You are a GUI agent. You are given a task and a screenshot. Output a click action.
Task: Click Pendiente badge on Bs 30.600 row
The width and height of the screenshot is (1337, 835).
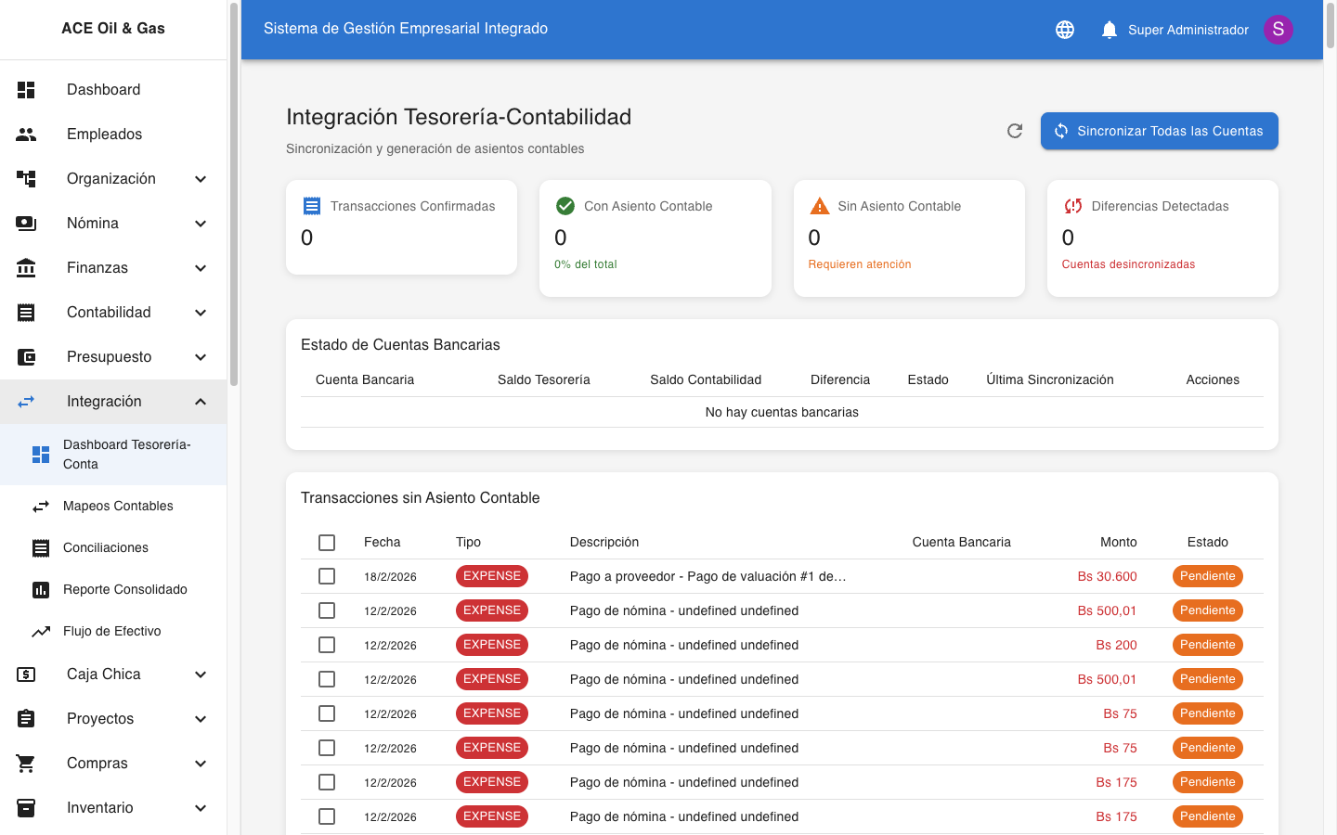1207,576
